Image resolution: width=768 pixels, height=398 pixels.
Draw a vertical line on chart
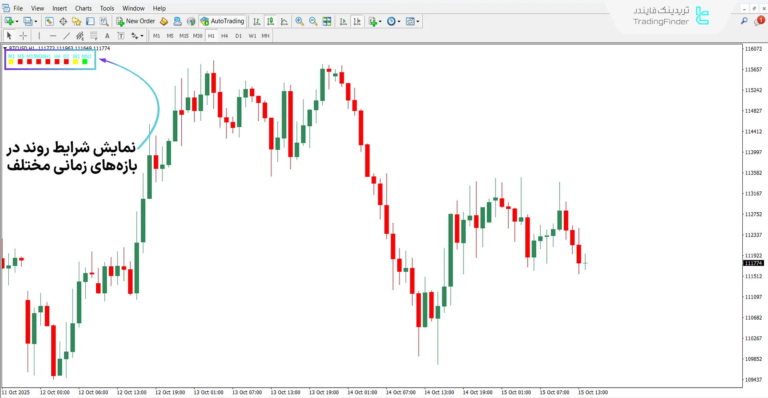pos(39,36)
